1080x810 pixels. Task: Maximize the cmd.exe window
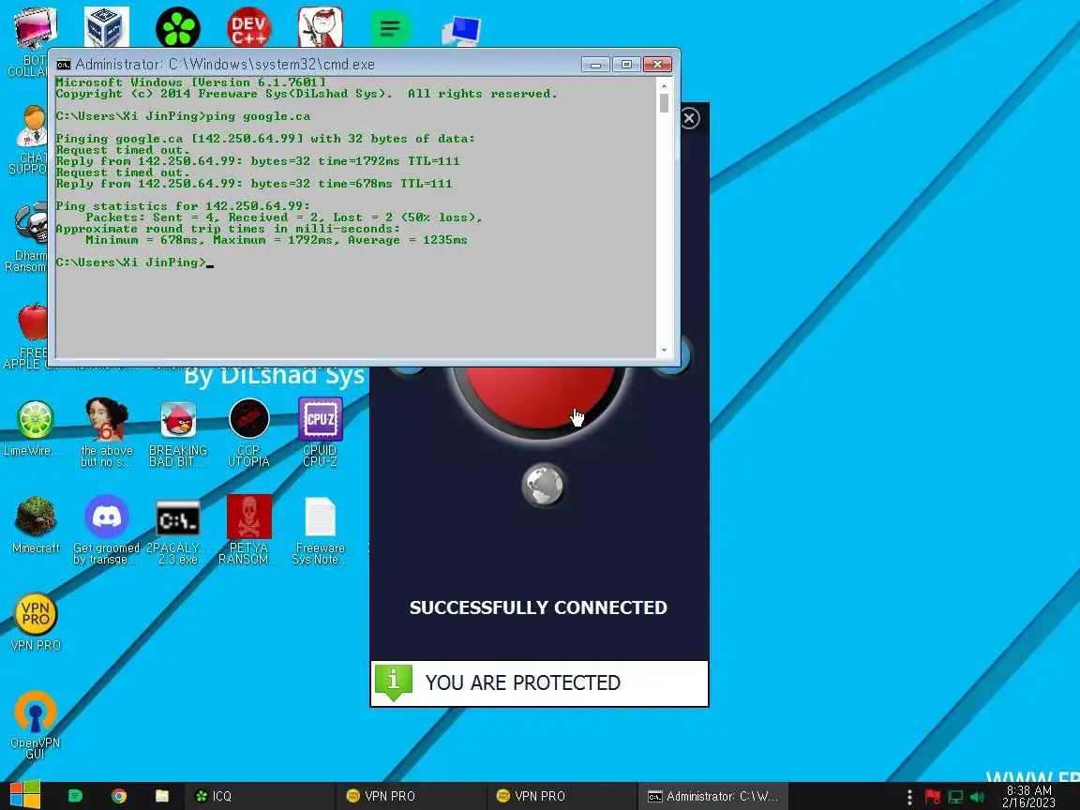pyautogui.click(x=627, y=65)
